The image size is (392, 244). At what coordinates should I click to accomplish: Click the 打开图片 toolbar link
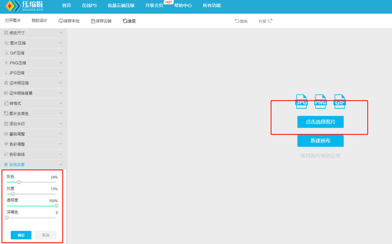[13, 21]
